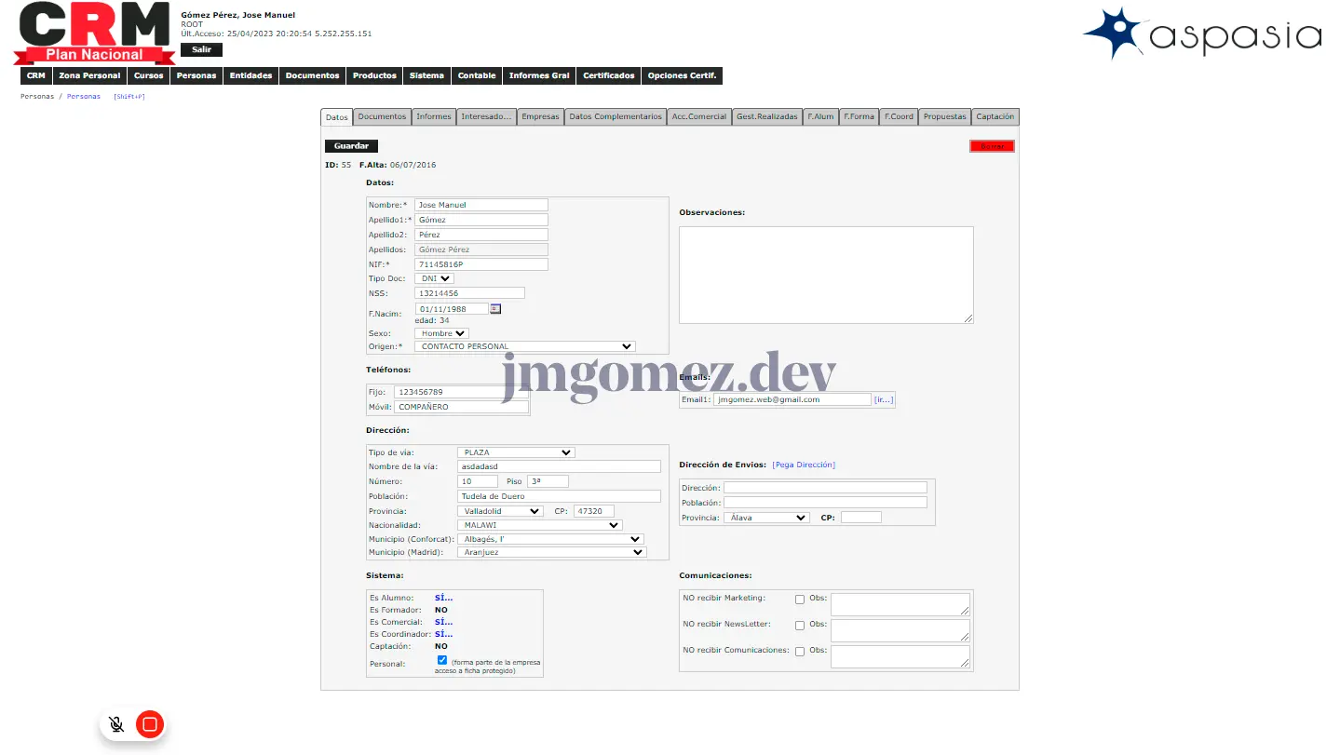Toggle the NO recibir NewsLetter checkbox
The image size is (1340, 755).
coord(800,626)
